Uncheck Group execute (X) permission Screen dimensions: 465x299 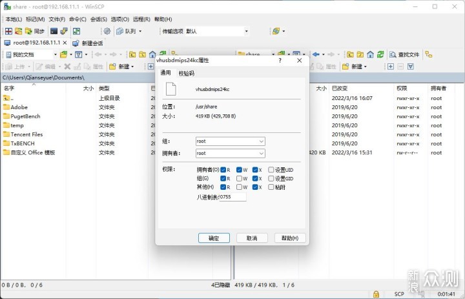click(x=255, y=179)
